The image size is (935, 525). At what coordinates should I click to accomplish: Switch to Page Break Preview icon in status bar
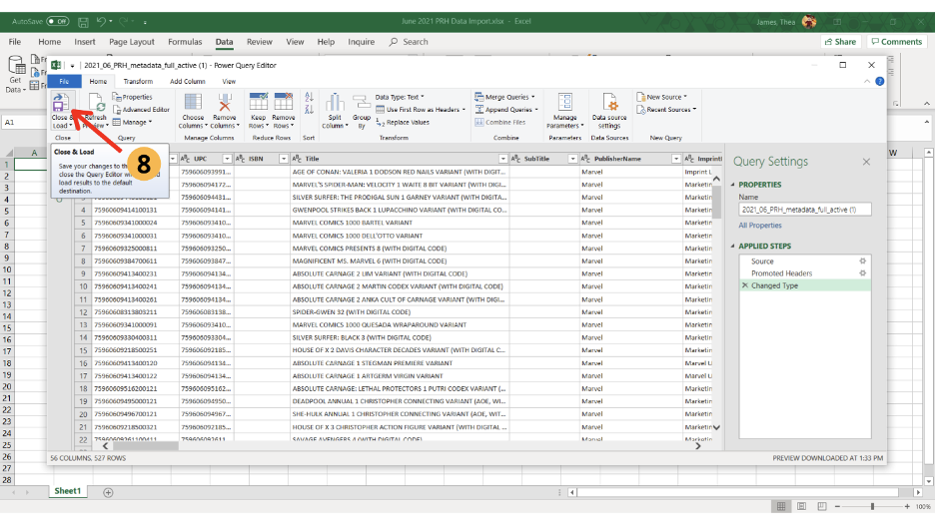tap(822, 506)
